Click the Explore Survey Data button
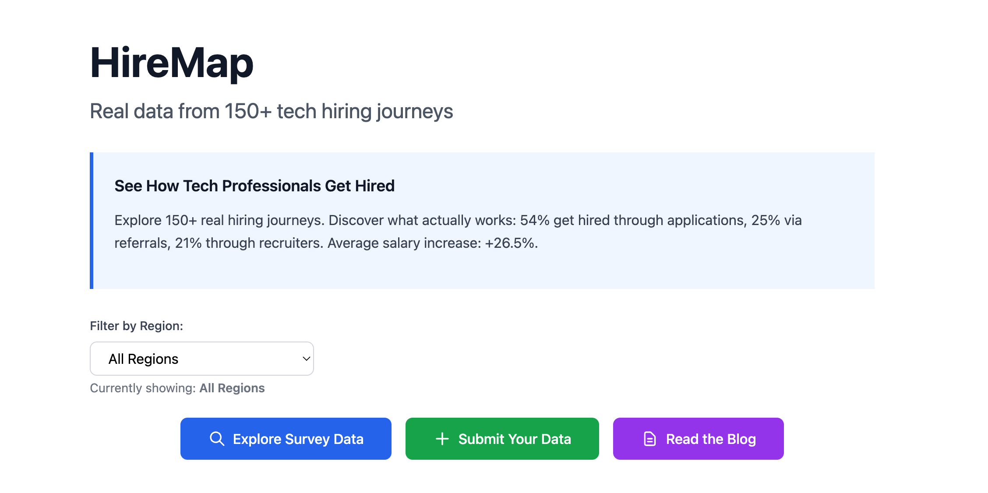The image size is (988, 493). (286, 439)
